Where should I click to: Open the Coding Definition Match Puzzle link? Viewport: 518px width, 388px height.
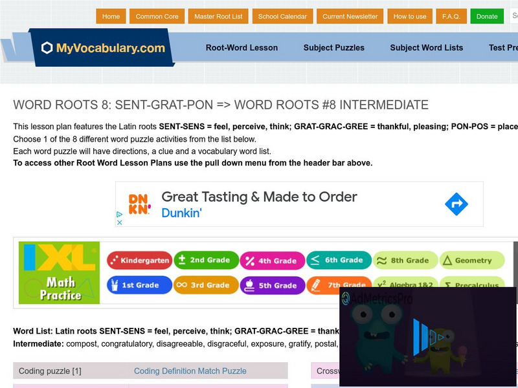190,371
